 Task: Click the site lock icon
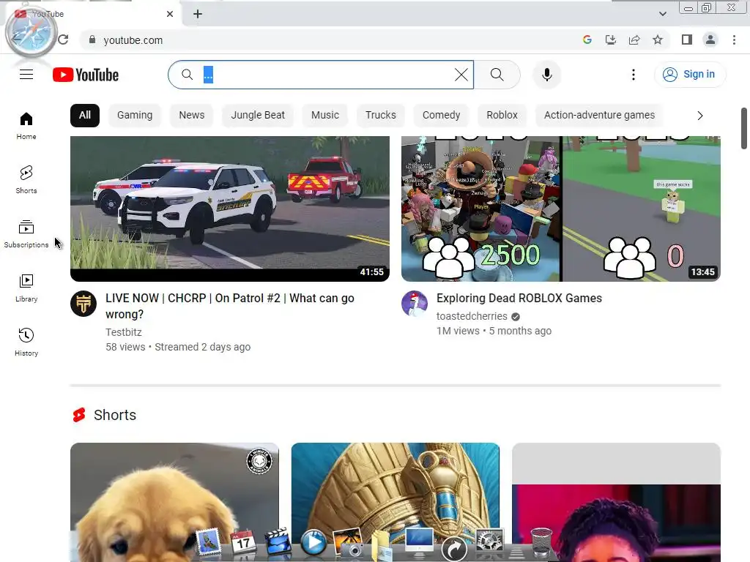point(92,40)
